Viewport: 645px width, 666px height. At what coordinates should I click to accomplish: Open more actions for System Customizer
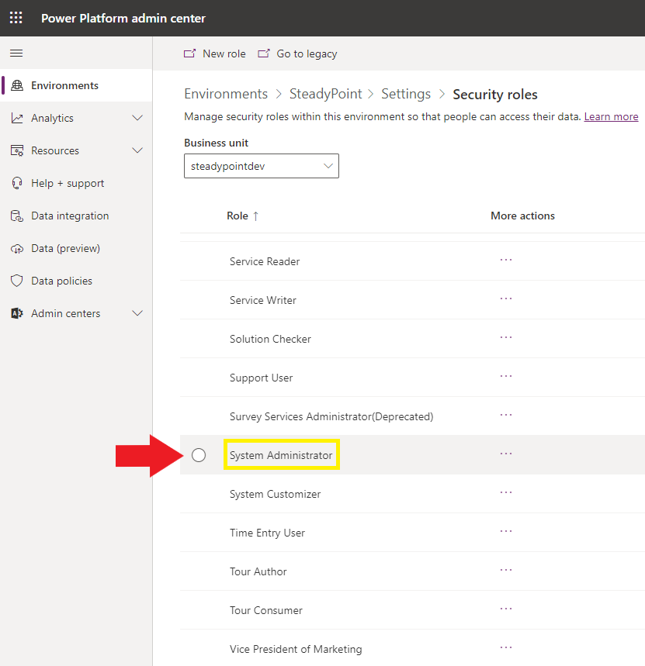(506, 492)
